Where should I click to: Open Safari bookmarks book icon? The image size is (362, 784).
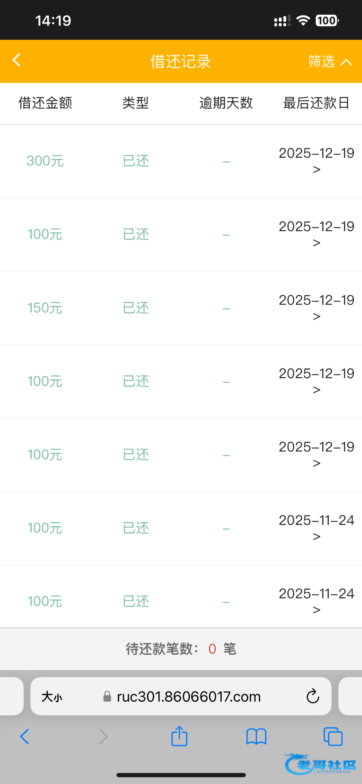[x=256, y=737]
